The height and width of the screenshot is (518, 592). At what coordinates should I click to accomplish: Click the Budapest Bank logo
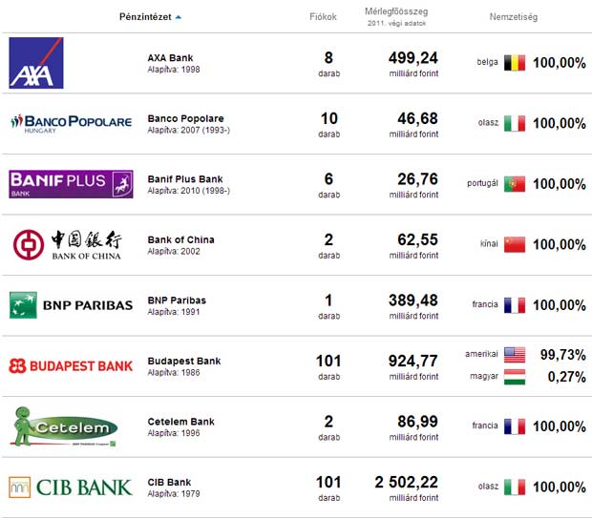click(x=71, y=366)
